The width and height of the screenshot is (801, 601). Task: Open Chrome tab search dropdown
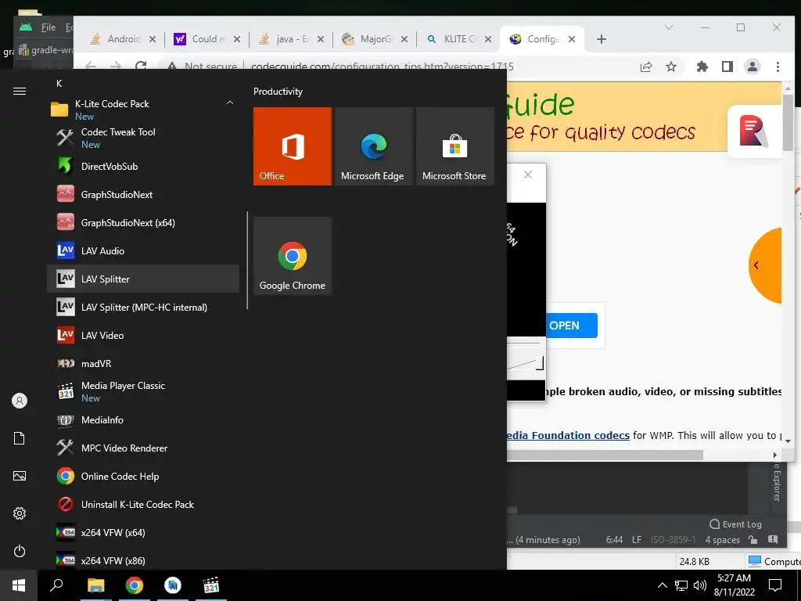668,27
